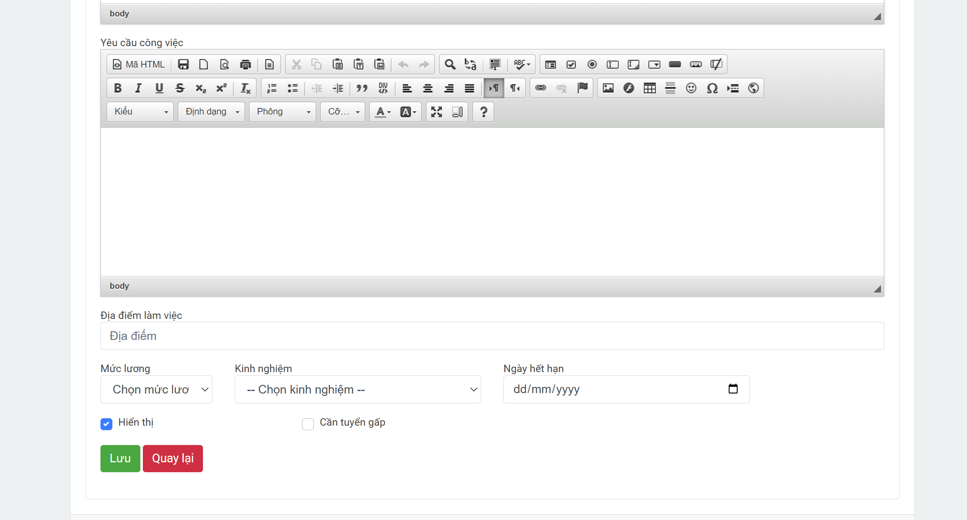Insert a hidden field icon

[716, 65]
